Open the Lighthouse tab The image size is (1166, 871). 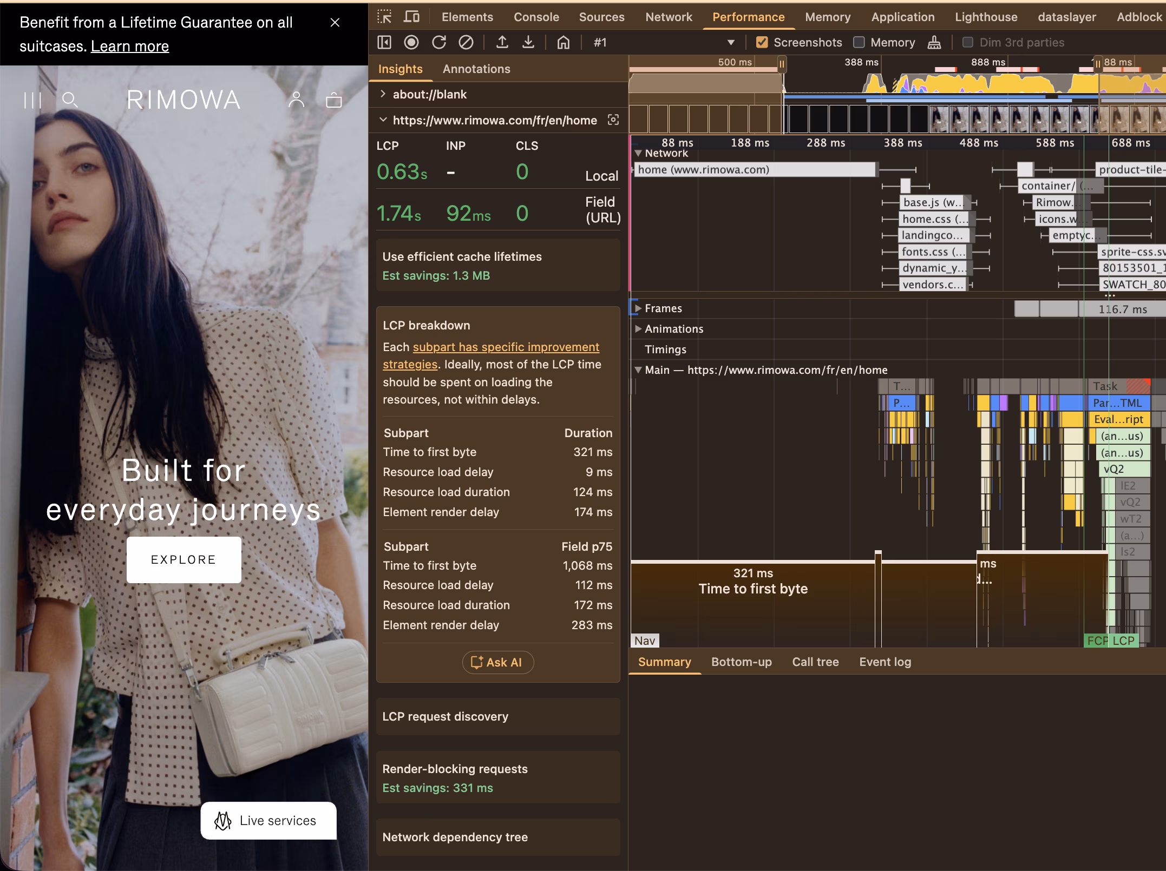(986, 17)
